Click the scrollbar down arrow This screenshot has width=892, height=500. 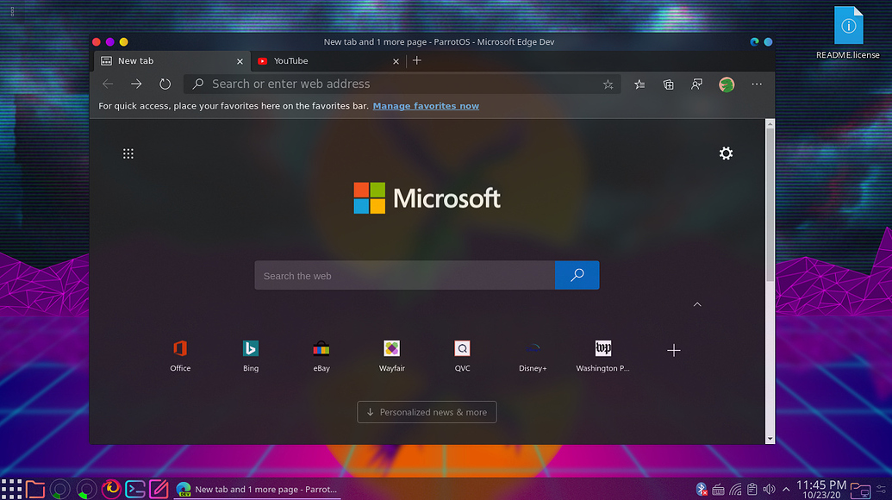pyautogui.click(x=770, y=439)
